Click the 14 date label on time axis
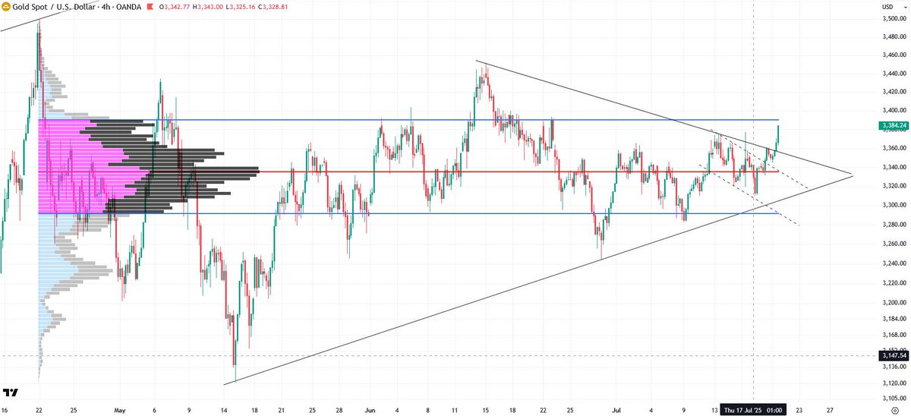The width and height of the screenshot is (911, 416). (225, 409)
